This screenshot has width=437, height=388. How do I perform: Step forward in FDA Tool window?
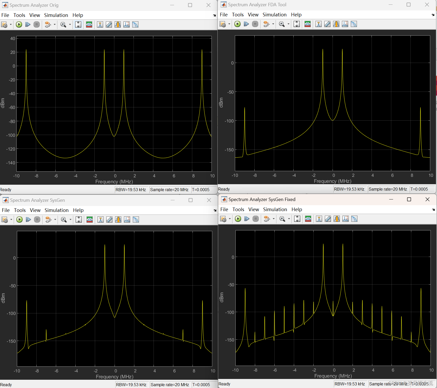246,24
